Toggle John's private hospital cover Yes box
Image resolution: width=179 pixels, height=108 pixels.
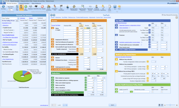click(152, 74)
